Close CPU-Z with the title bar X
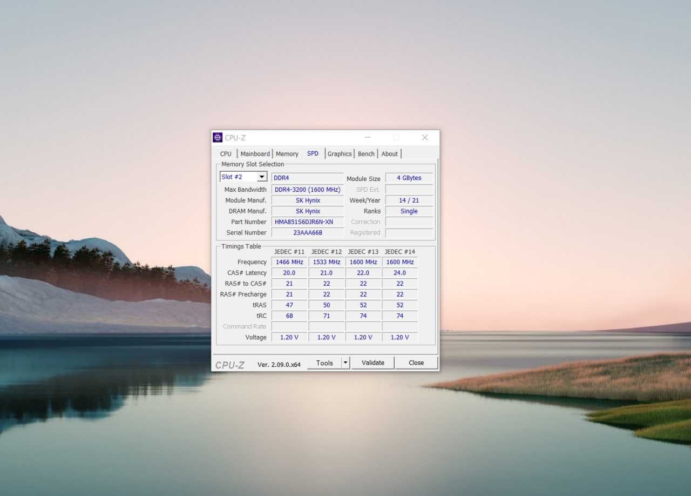691x496 pixels. tap(425, 137)
